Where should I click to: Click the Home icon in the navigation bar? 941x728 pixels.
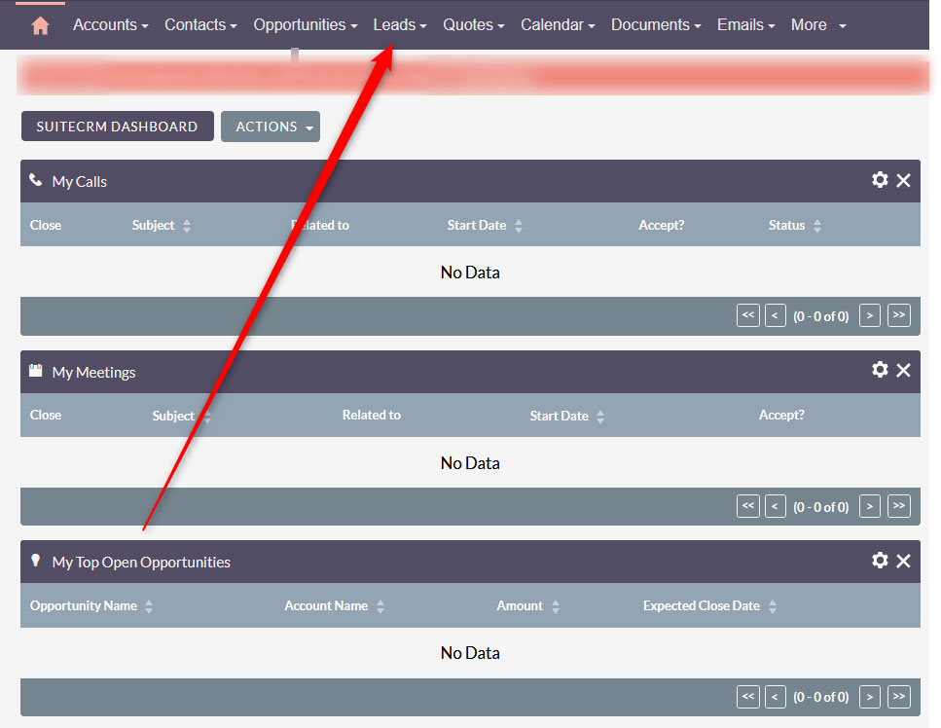pyautogui.click(x=39, y=24)
